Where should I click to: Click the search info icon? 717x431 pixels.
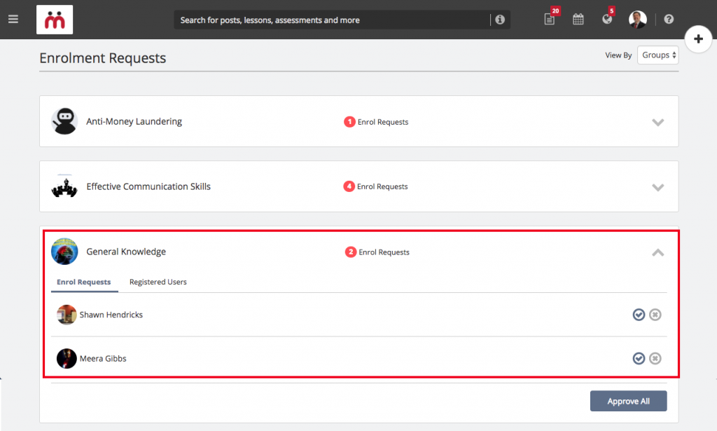click(x=500, y=20)
